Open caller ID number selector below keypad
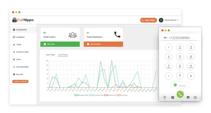 (180, 85)
